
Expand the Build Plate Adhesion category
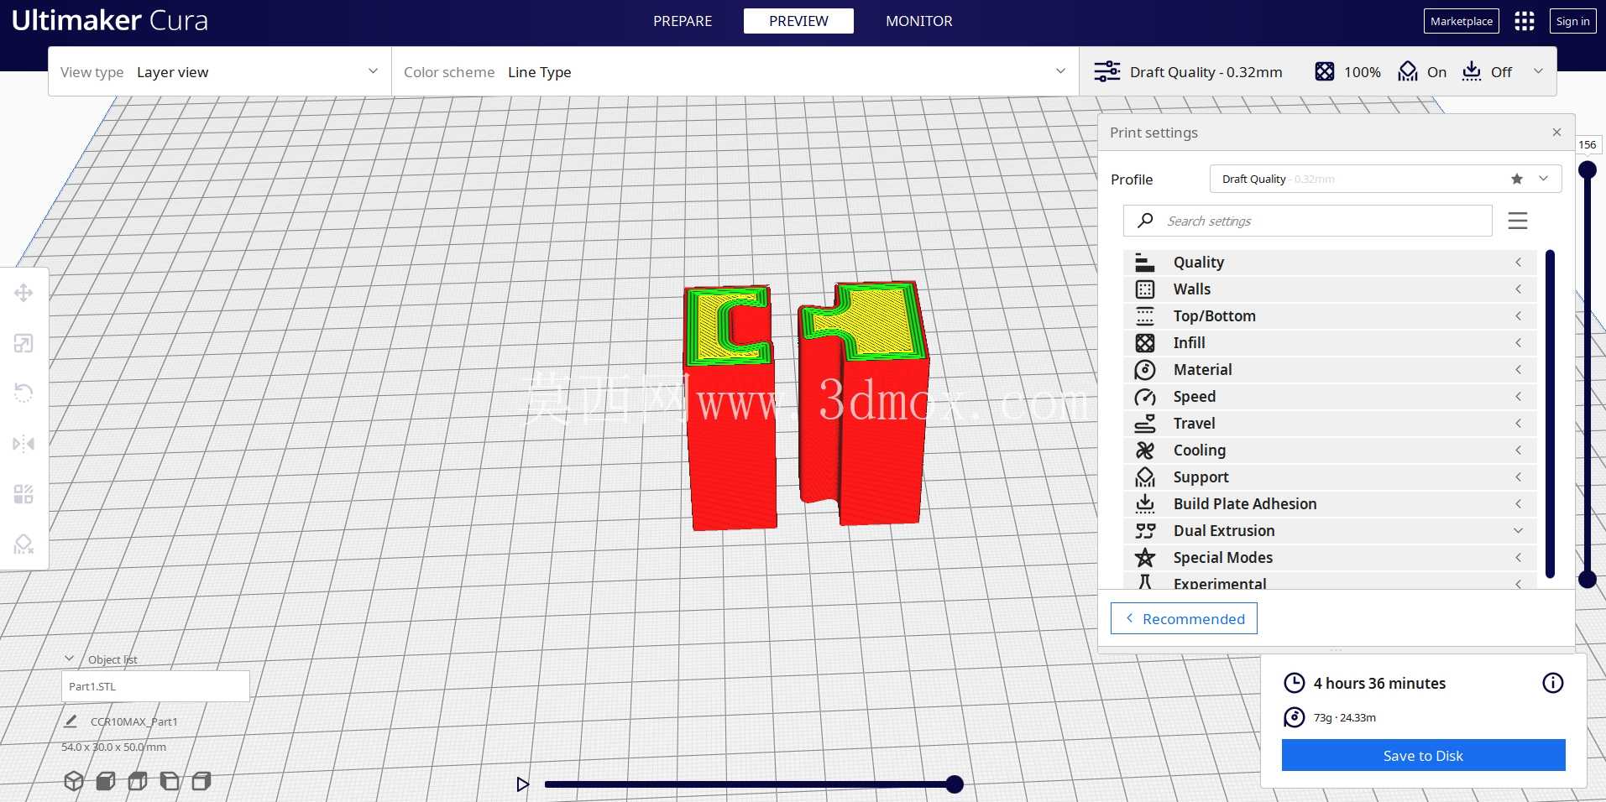(1330, 504)
